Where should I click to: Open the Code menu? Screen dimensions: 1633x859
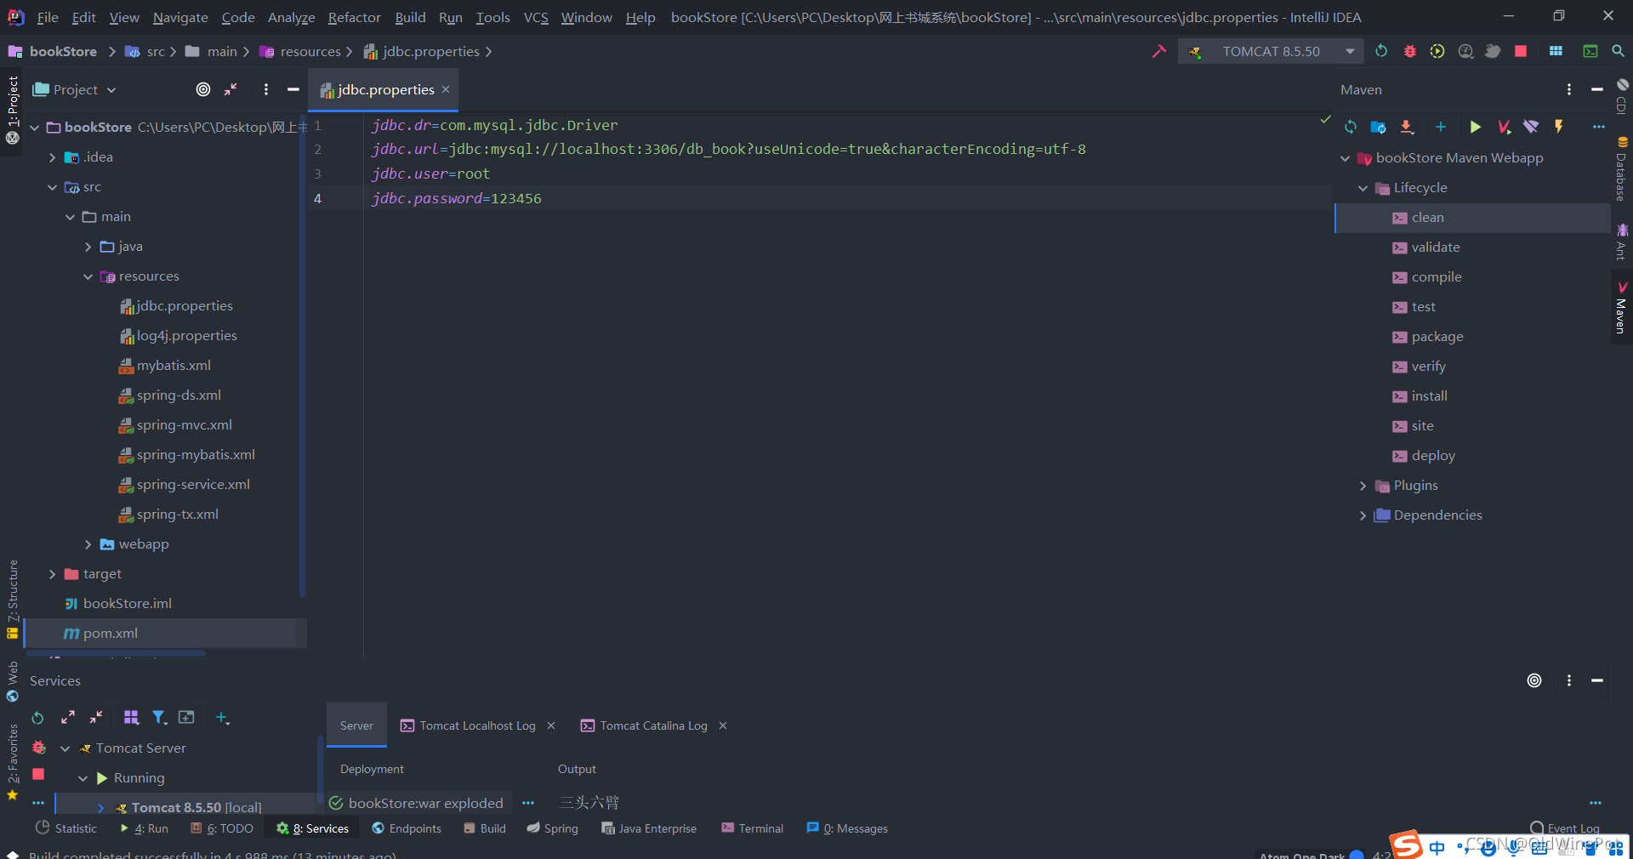[x=238, y=17]
